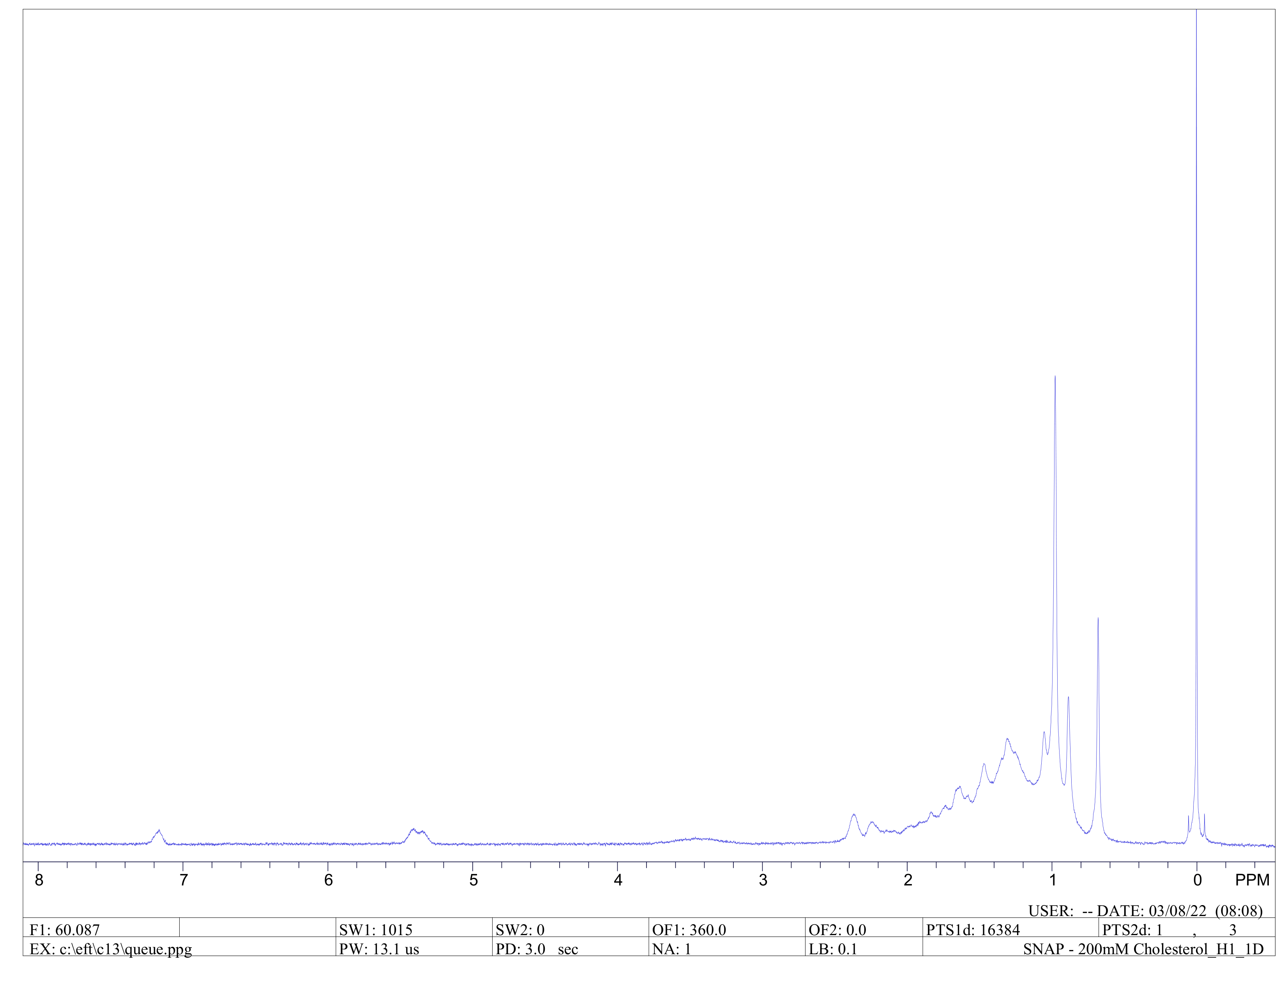The width and height of the screenshot is (1286, 994).
Task: Click the axis label 8
Action: [39, 880]
